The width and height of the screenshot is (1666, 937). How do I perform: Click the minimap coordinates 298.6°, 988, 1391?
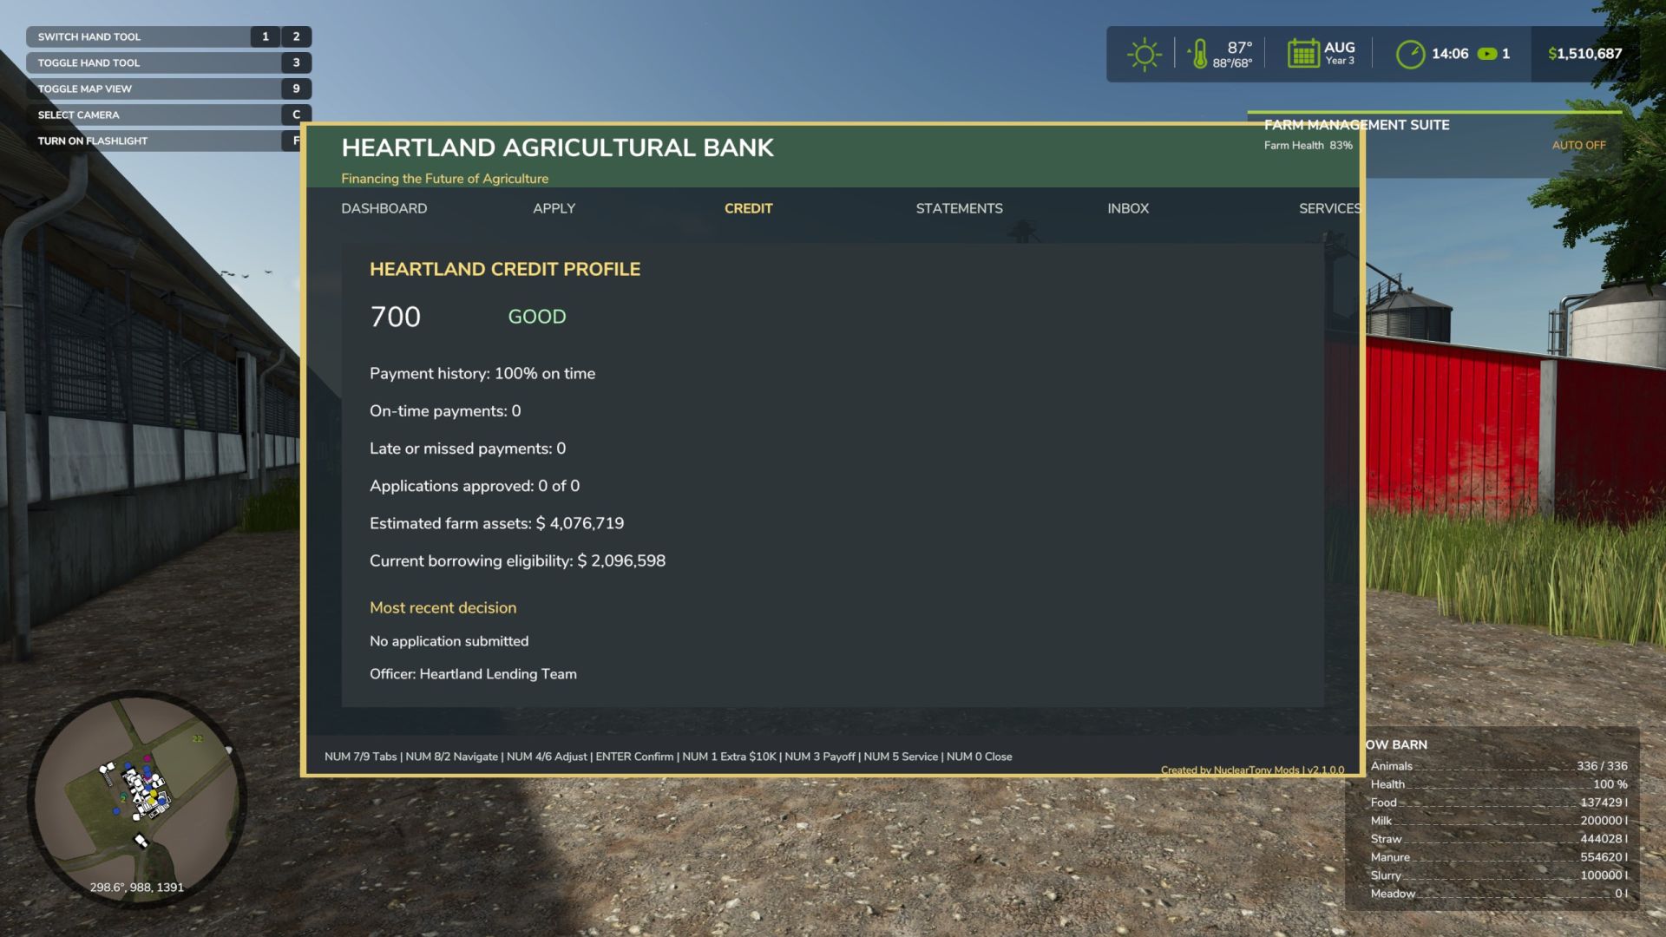point(137,888)
